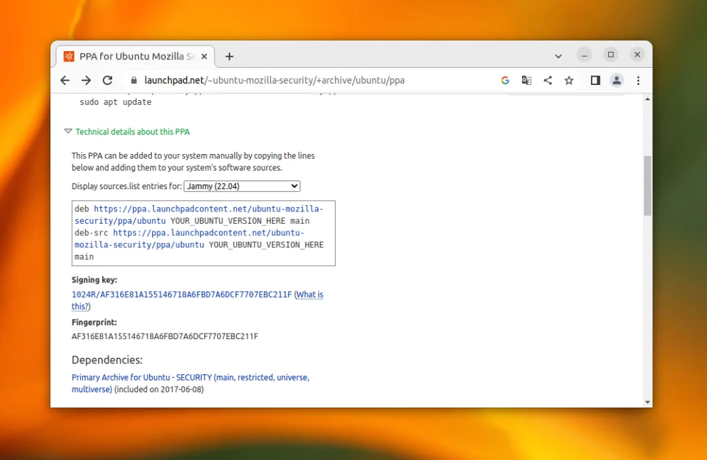Open the Chrome three-dot menu

(x=638, y=80)
